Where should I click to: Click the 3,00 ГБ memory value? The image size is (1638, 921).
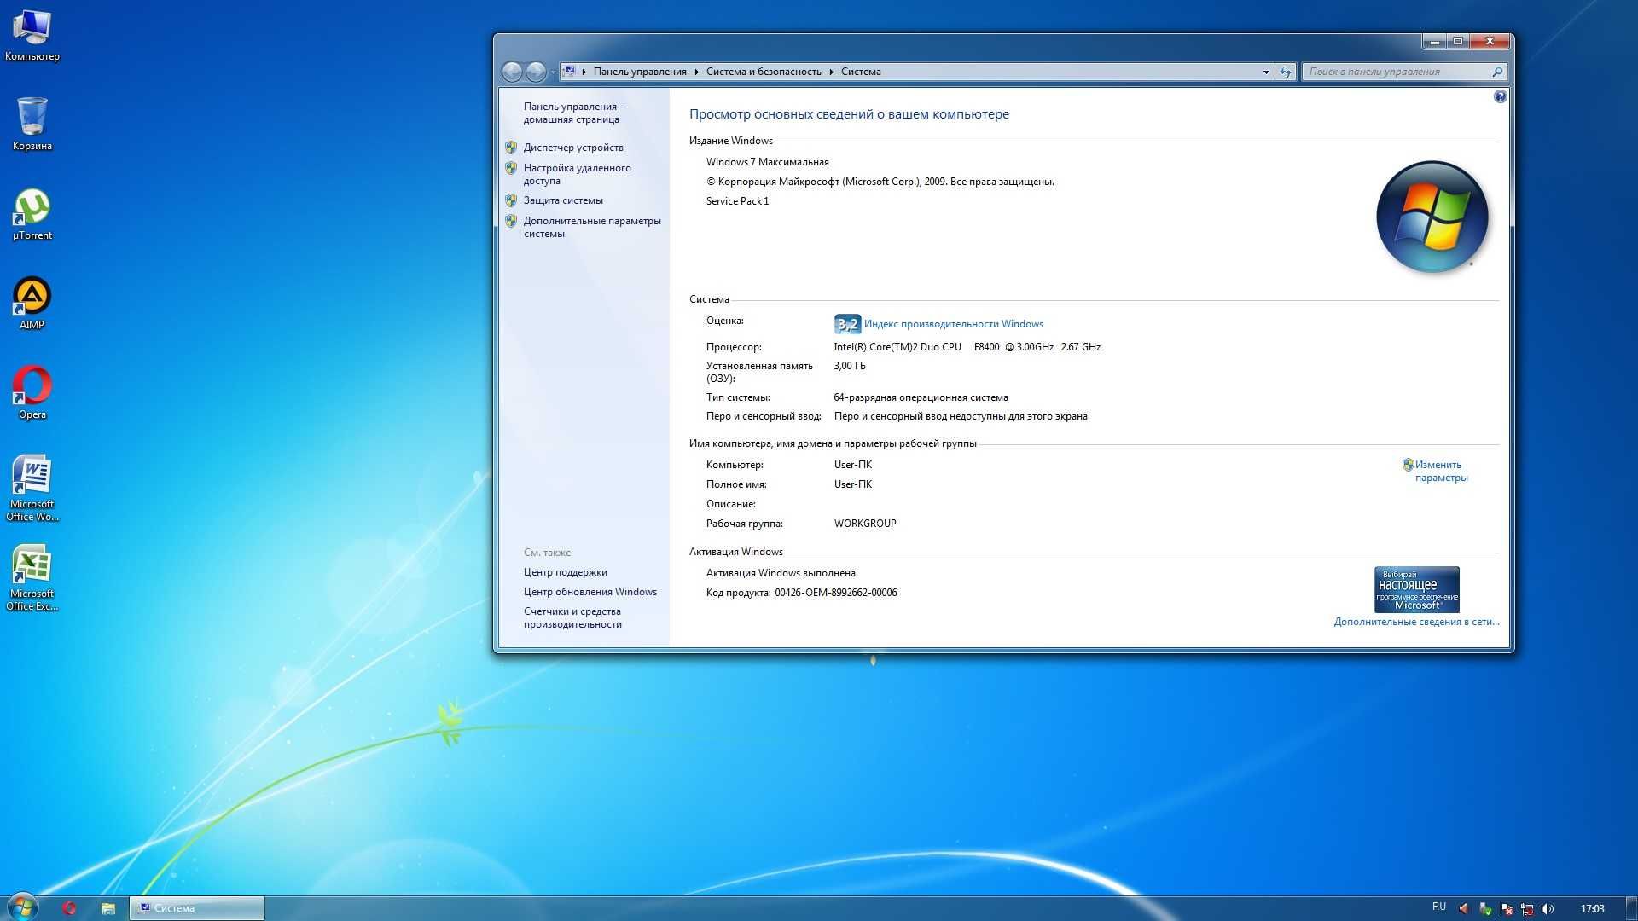pyautogui.click(x=849, y=366)
